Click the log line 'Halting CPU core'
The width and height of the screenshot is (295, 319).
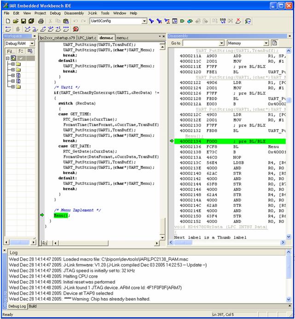tap(81, 276)
